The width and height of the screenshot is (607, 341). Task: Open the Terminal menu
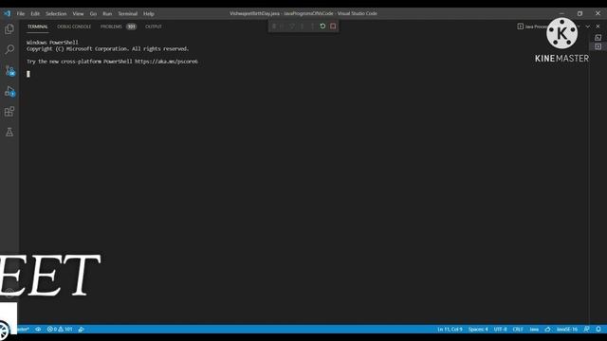(128, 13)
